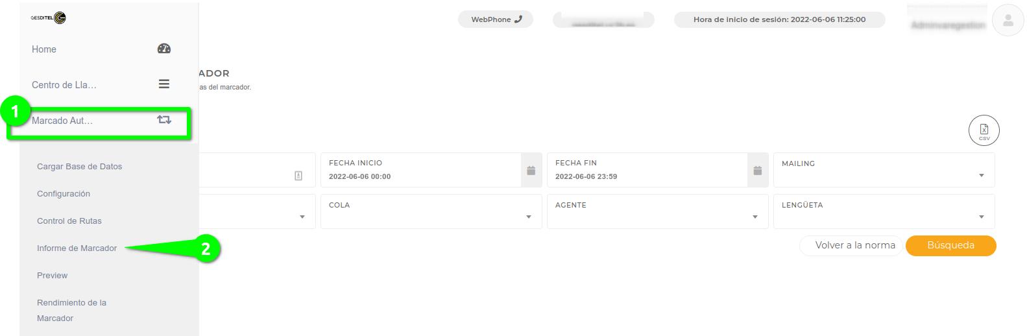Open the Fecha Inicio calendar icon
Viewport: 1027px width, 336px height.
(531, 171)
